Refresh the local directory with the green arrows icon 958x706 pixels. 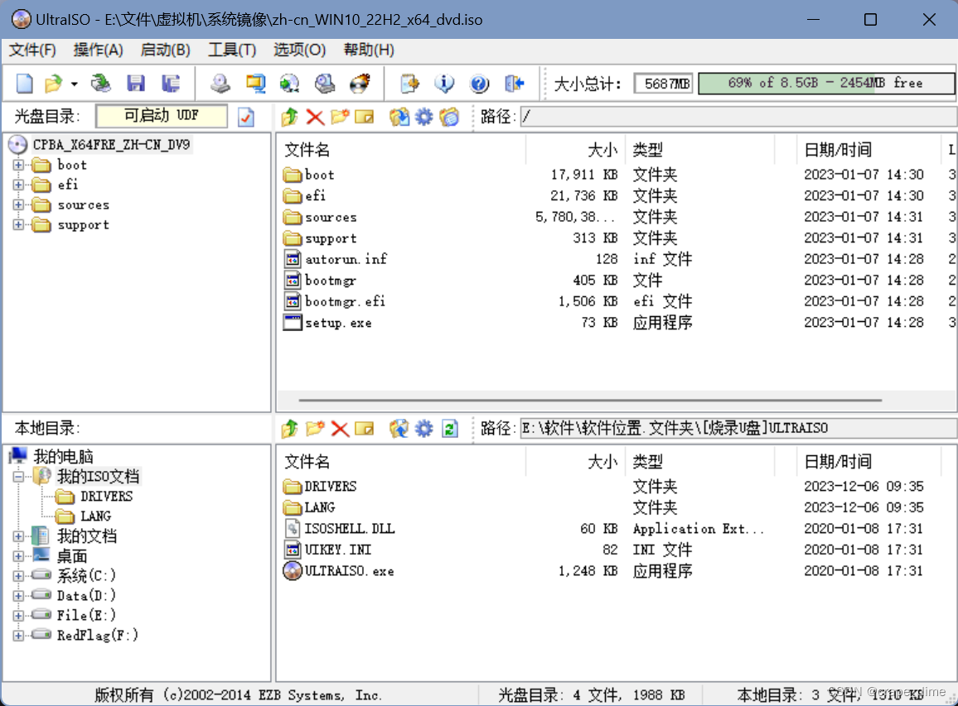[450, 429]
